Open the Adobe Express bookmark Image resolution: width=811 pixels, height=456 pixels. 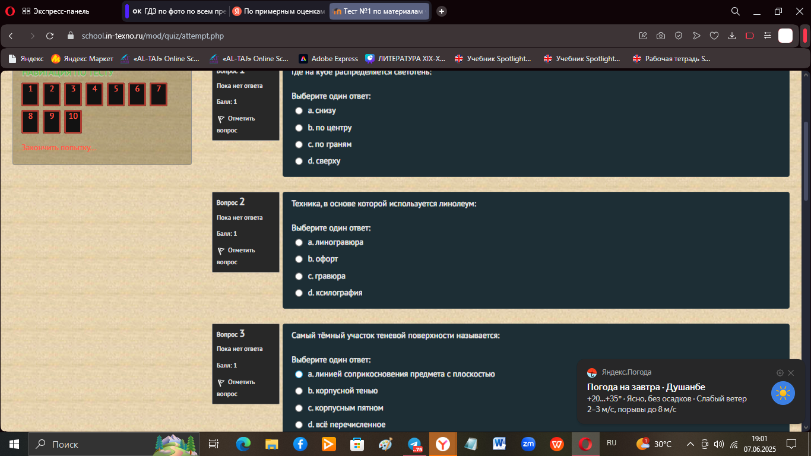[x=328, y=59]
